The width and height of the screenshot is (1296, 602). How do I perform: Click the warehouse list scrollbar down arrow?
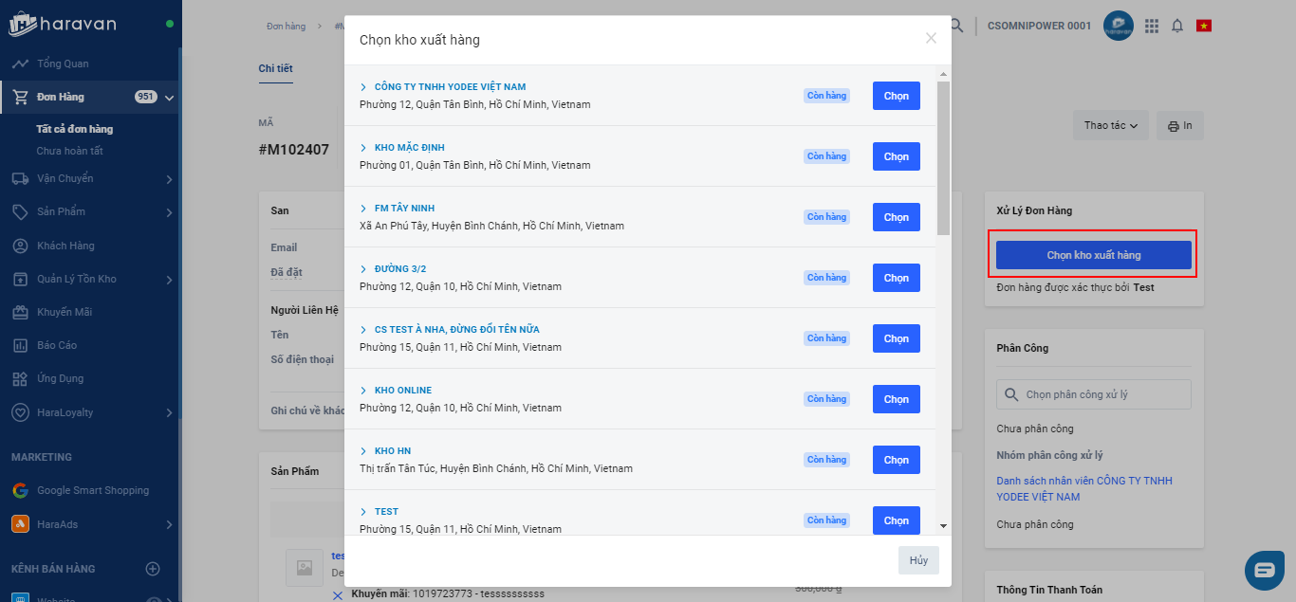point(943,525)
